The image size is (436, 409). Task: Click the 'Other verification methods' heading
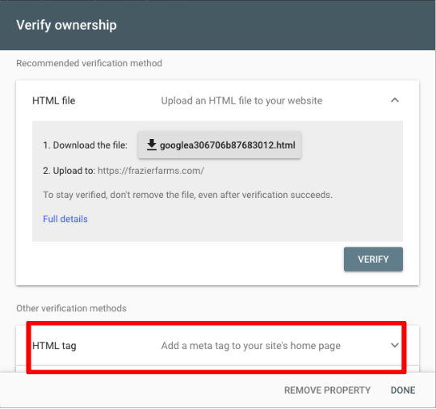[x=72, y=308]
